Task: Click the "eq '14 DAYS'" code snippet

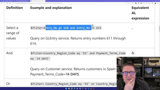Action: point(40,59)
